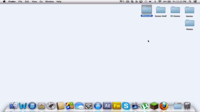Viewport: 200px width, 112px height.
Task: Open AirPlay display menu bar icon
Action: click(x=141, y=2)
